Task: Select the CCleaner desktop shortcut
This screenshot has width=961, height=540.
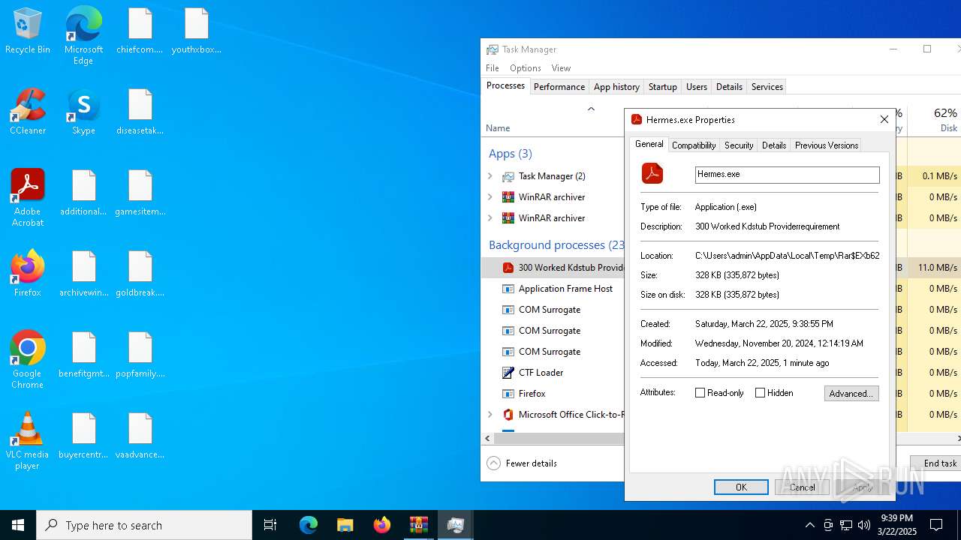Action: [x=28, y=112]
